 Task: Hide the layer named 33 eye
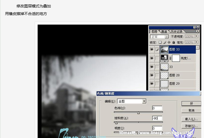pos(152,67)
